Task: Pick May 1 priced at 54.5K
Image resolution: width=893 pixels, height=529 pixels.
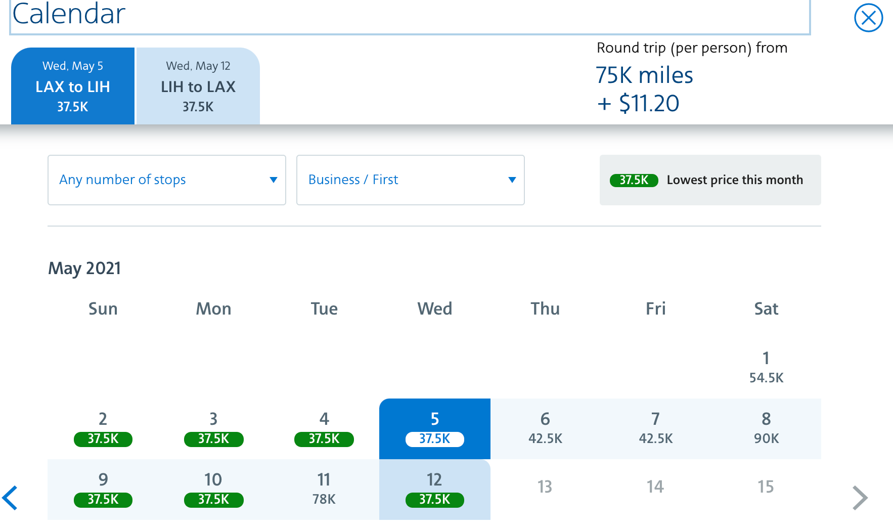Action: (766, 367)
